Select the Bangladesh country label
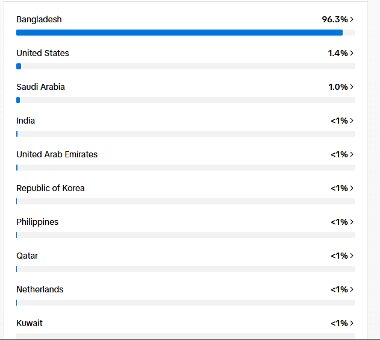The image size is (380, 340). (39, 19)
